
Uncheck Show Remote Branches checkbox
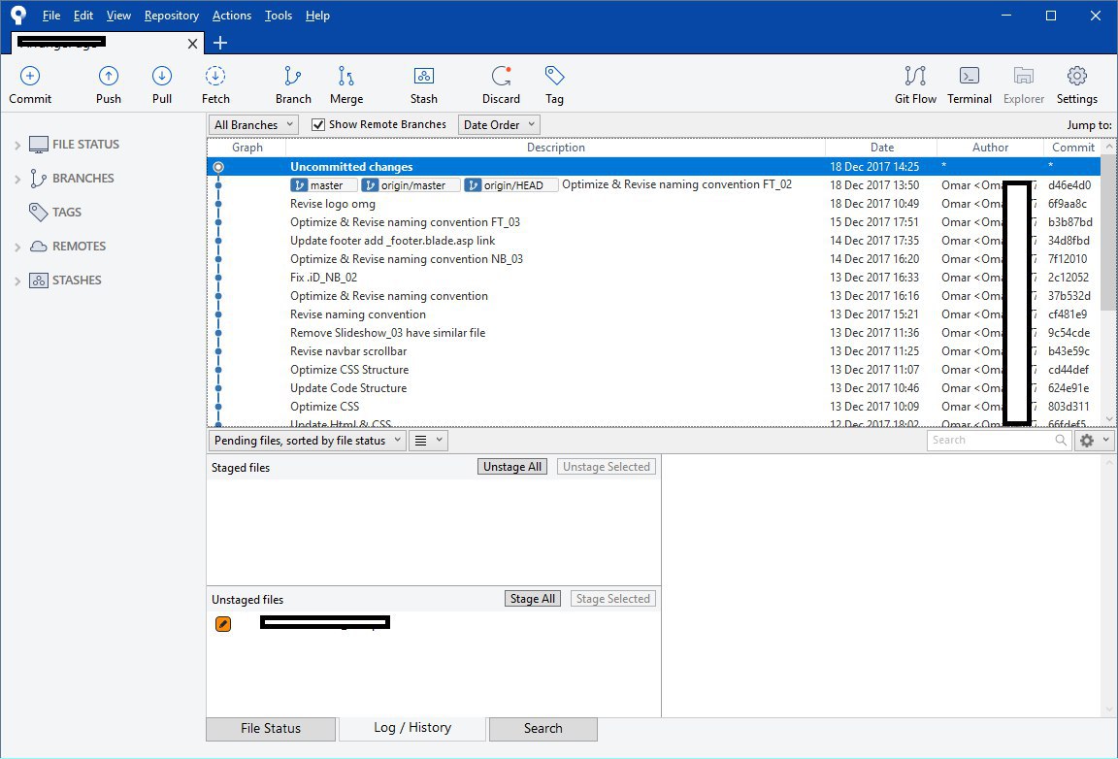[x=318, y=125]
